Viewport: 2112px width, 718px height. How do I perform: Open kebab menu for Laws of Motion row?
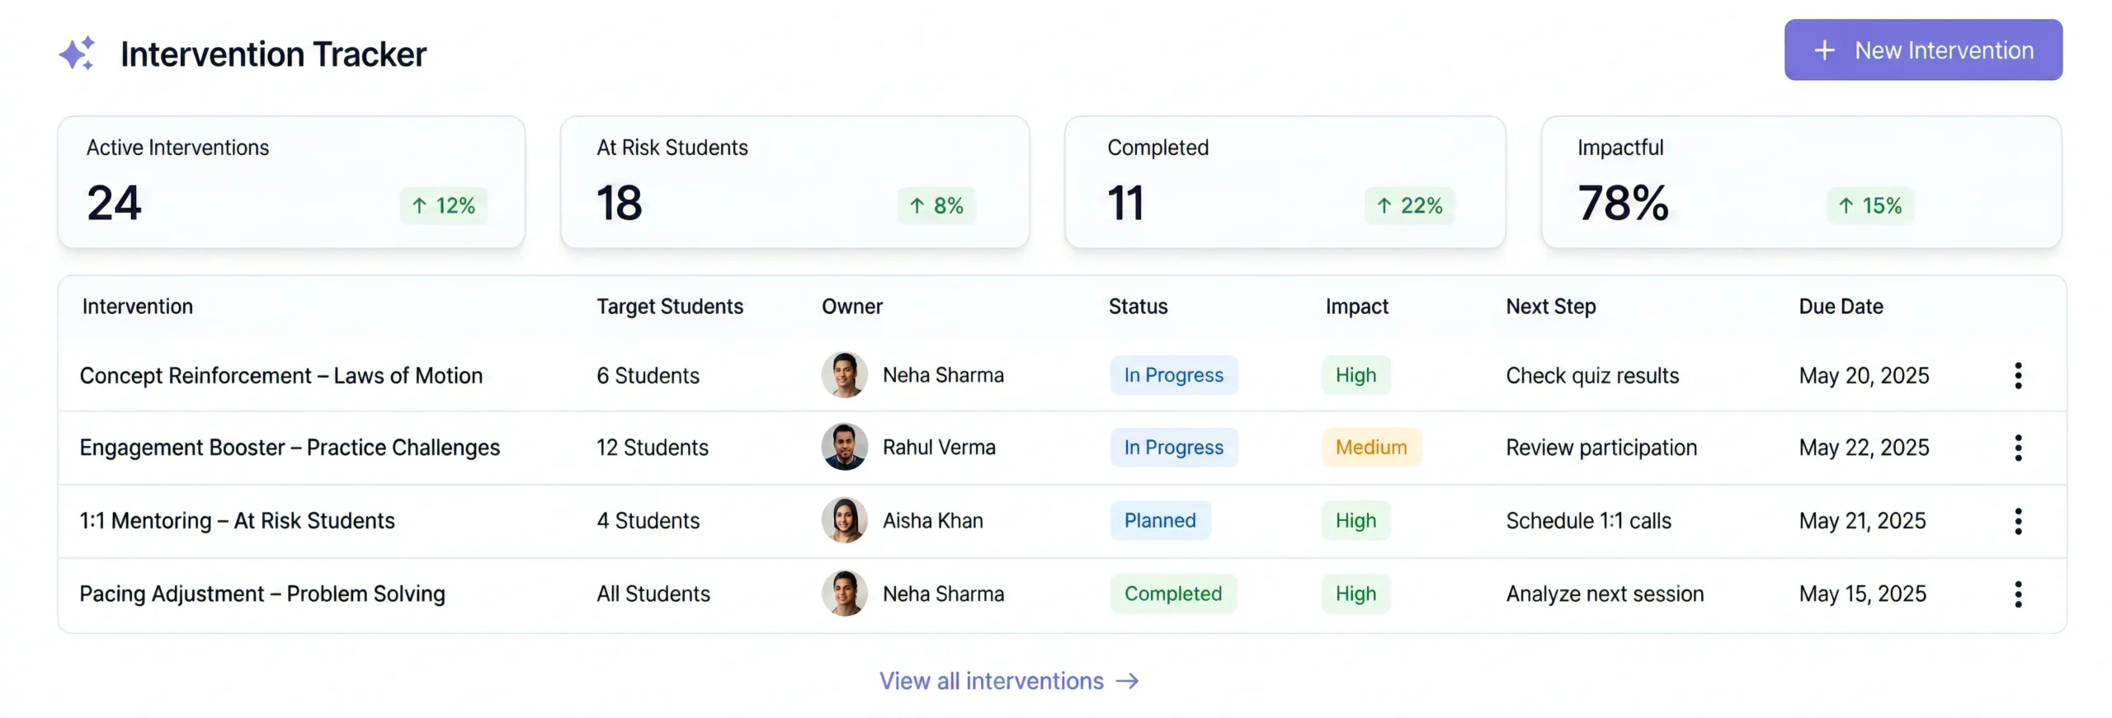click(2018, 375)
